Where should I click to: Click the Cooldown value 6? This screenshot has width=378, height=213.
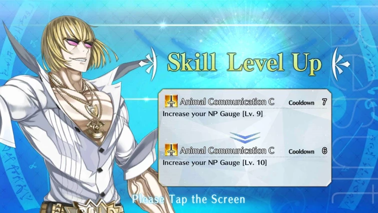pyautogui.click(x=324, y=151)
